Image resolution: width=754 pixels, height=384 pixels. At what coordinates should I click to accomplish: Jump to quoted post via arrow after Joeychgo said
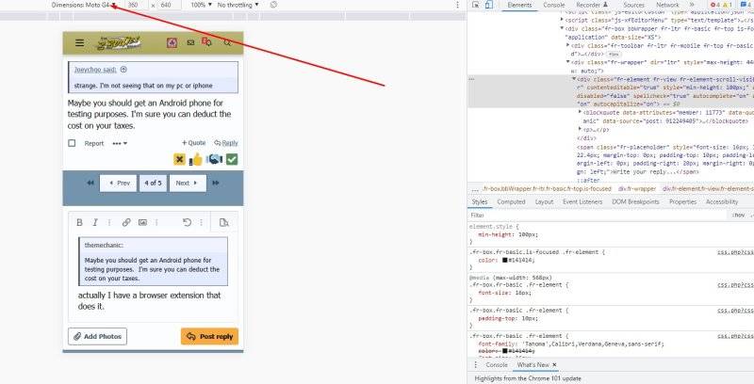click(x=123, y=70)
